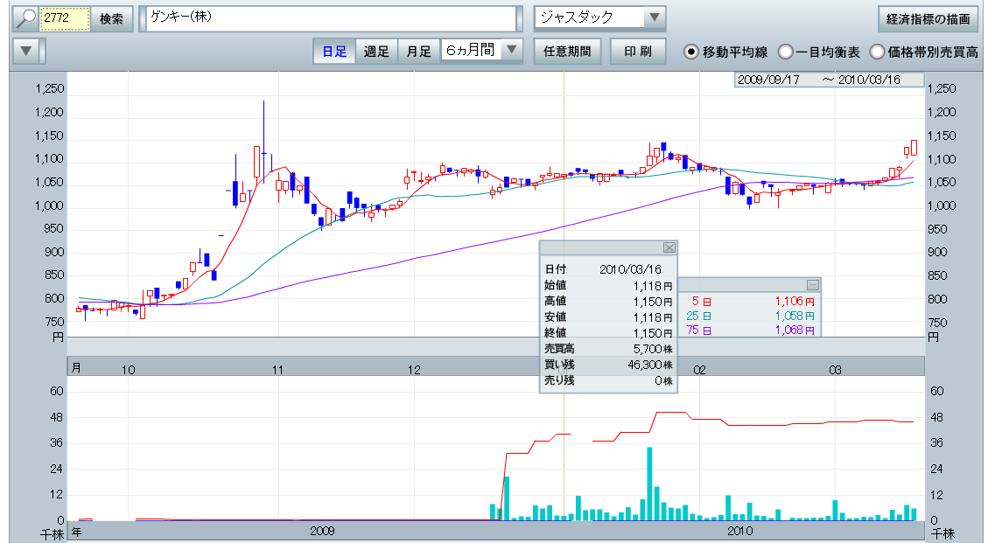Screen dimensions: 995x543
Task: Minimize the moving average legend panel
Action: (x=812, y=284)
